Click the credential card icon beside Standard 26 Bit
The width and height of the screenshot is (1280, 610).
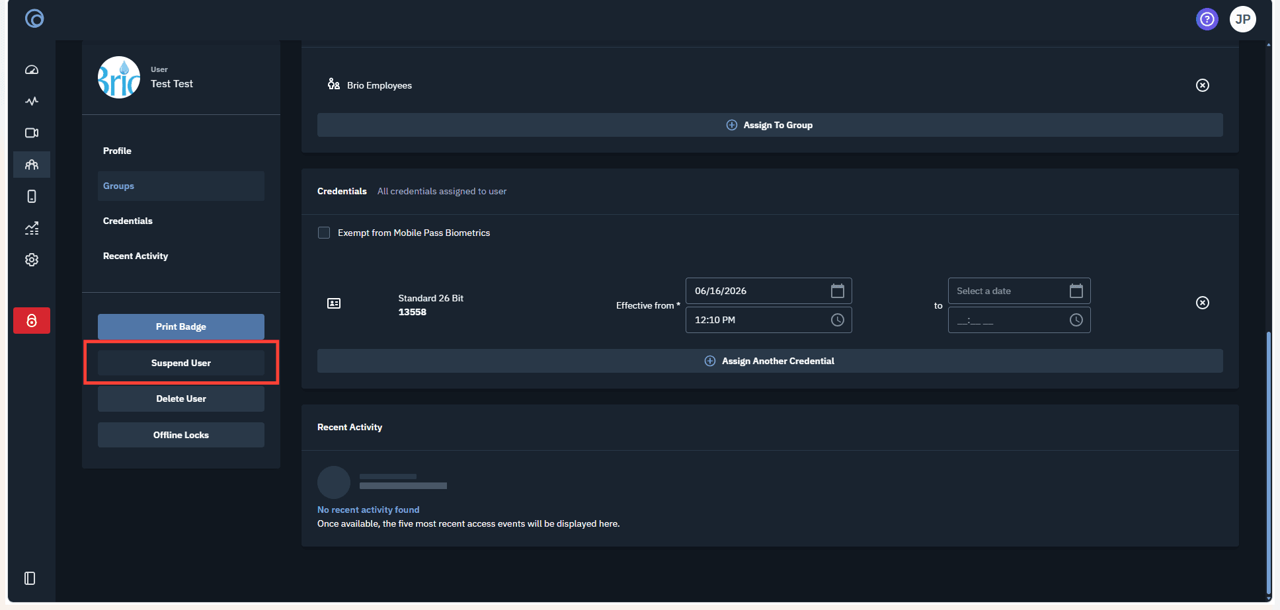[x=334, y=303]
